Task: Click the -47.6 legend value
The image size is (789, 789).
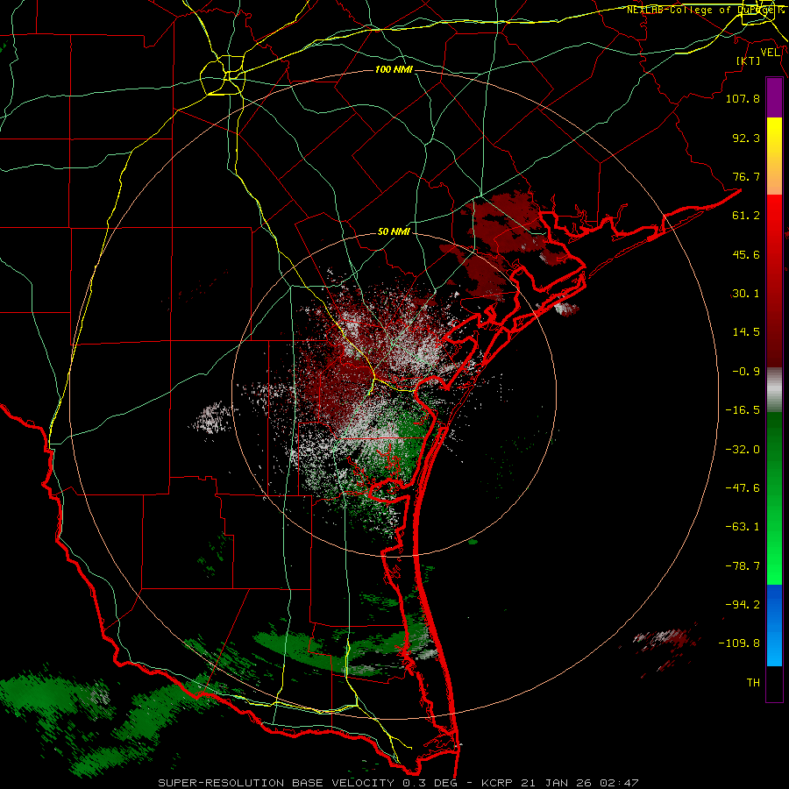Action: click(x=743, y=488)
